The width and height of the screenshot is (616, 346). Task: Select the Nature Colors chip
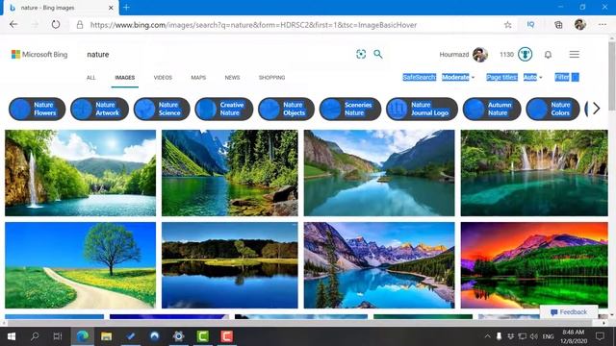click(552, 109)
